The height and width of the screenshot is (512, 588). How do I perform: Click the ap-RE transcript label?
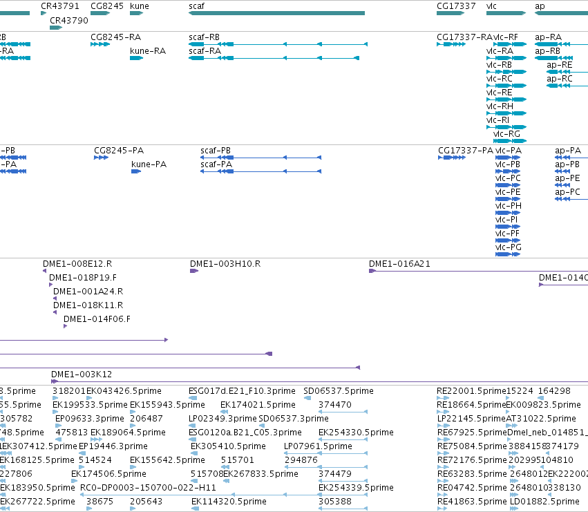pyautogui.click(x=560, y=65)
